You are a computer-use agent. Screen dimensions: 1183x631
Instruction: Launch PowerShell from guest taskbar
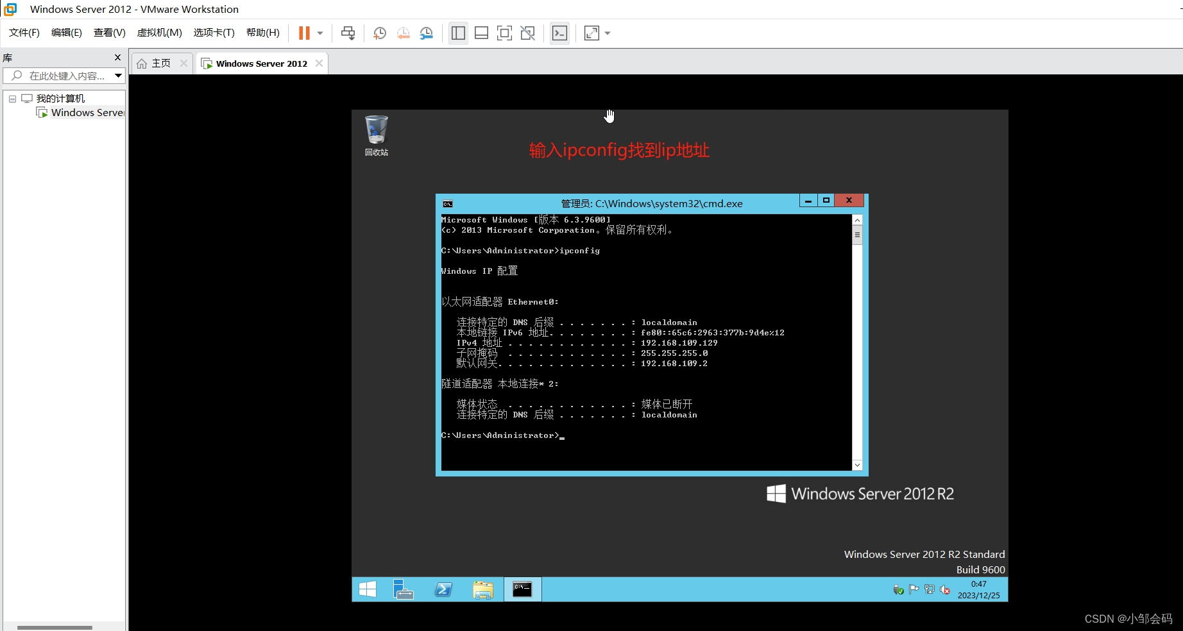coord(443,589)
